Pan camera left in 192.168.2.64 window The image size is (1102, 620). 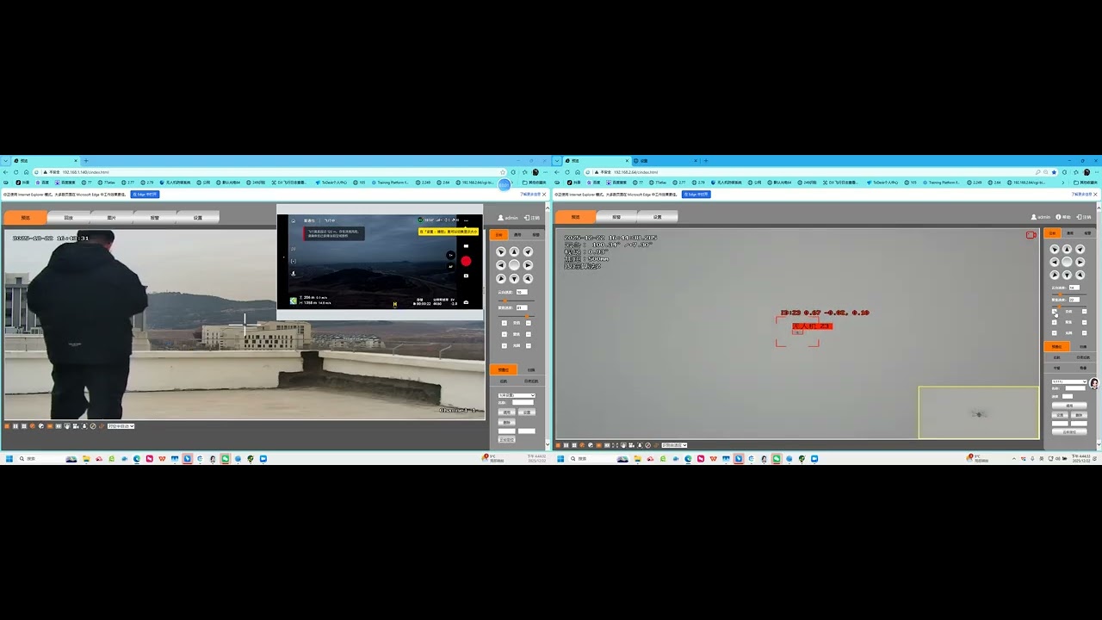(1054, 262)
